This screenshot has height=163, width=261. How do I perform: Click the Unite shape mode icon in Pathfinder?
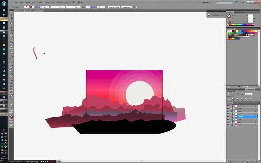tap(229, 94)
